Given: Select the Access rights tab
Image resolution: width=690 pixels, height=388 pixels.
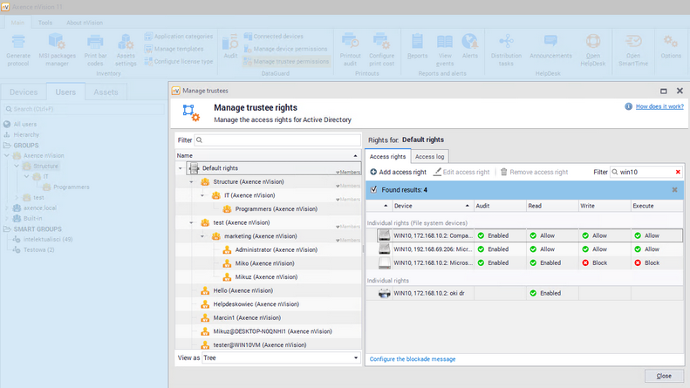Looking at the screenshot, I should point(386,157).
